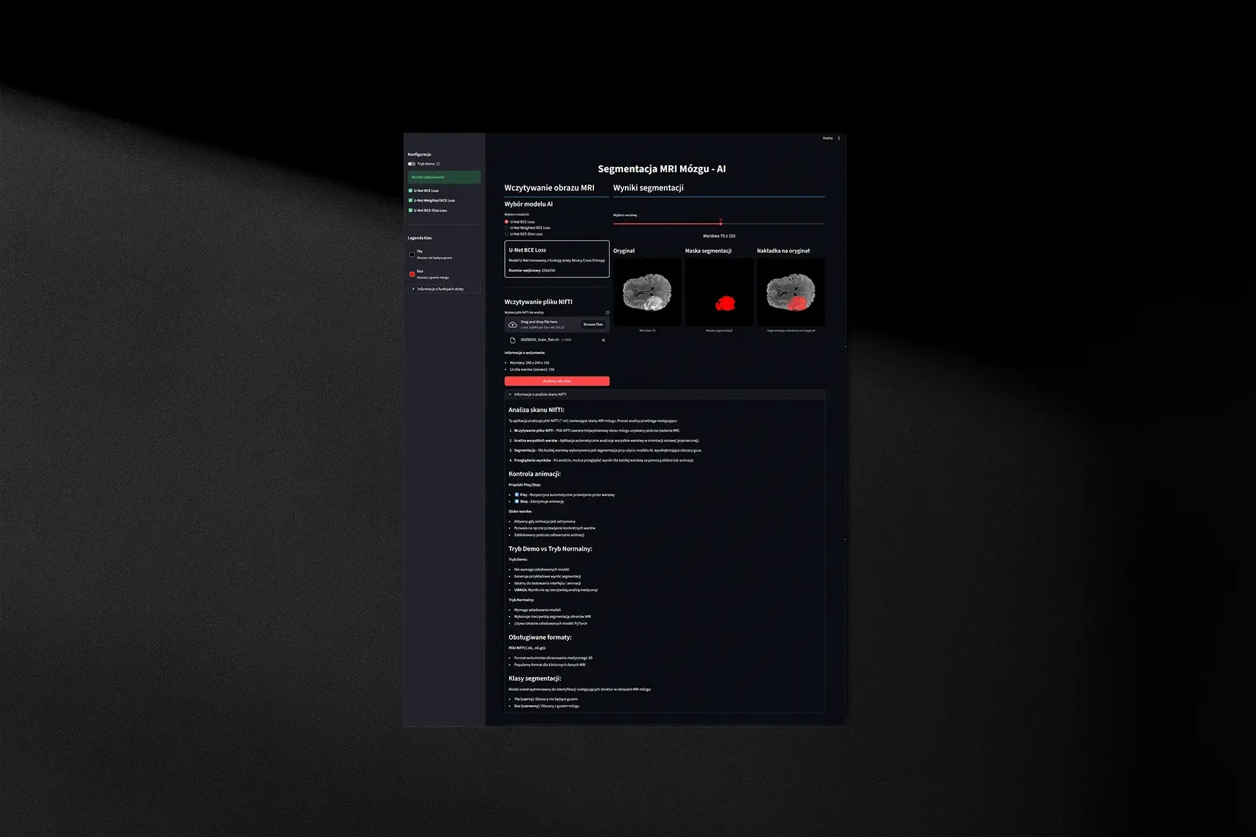The width and height of the screenshot is (1256, 837).
Task: Remove the uploaded brain_flair.nii file
Action: pos(604,340)
